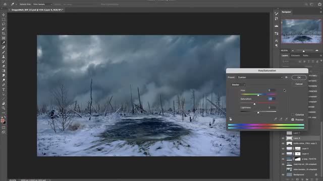
Task: Toggle filter switch in Layers panel
Action: (x=321, y=61)
